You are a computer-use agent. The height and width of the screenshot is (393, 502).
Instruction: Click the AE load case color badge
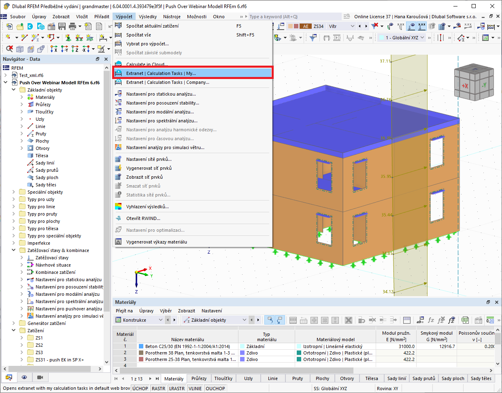[306, 26]
